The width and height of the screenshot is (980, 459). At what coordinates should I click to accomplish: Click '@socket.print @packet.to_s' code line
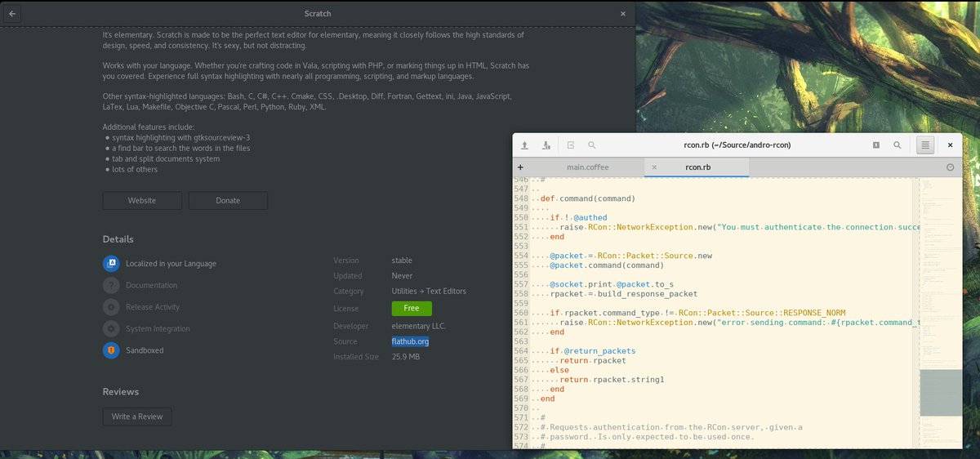pos(611,284)
